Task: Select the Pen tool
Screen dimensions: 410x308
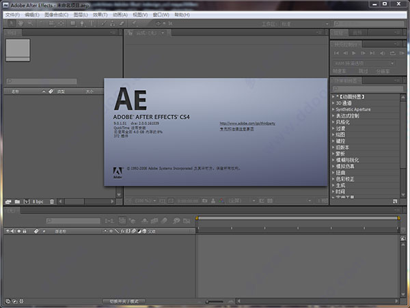Action: pos(83,23)
